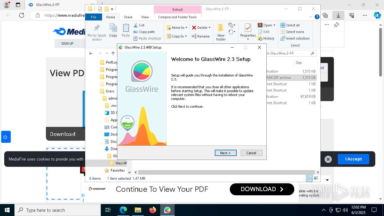Open the File Explorer taskbar icon

click(138, 210)
